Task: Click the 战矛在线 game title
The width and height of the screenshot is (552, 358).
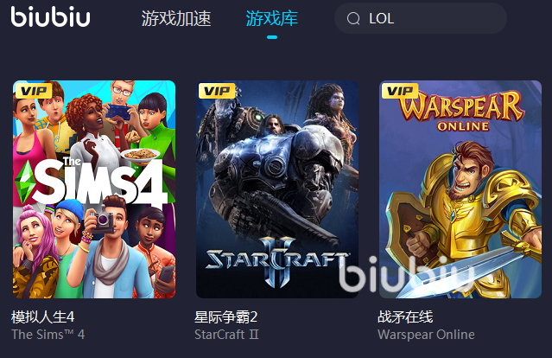Action: pos(405,316)
